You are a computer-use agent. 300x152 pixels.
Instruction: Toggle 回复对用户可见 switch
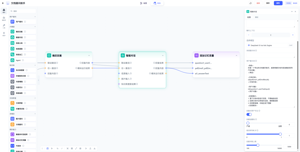[x=249, y=114]
